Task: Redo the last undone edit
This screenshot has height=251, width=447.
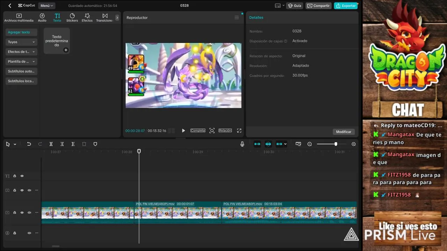Action: [x=40, y=144]
